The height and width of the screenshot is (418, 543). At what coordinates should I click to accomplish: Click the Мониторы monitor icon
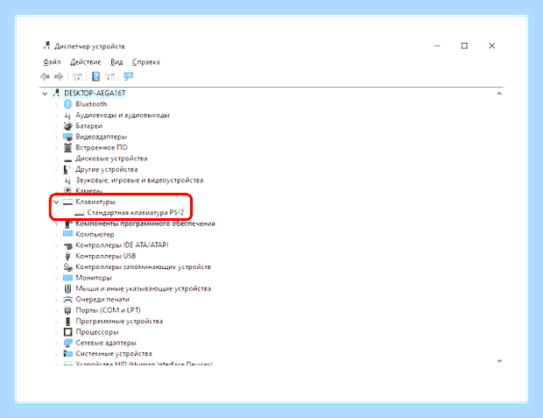tap(68, 278)
